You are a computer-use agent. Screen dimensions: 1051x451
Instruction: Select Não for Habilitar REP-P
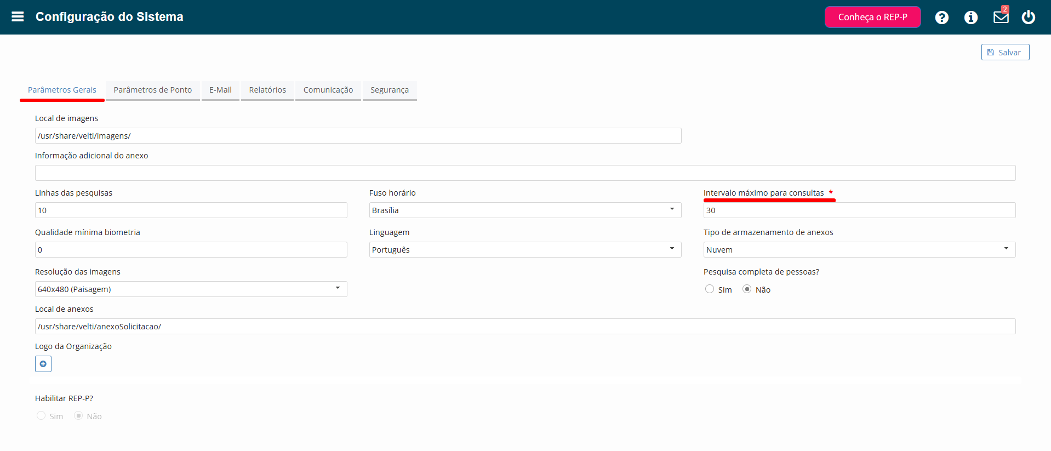point(78,415)
